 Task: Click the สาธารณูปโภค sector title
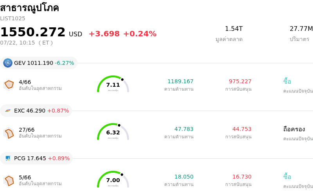pyautogui.click(x=29, y=8)
